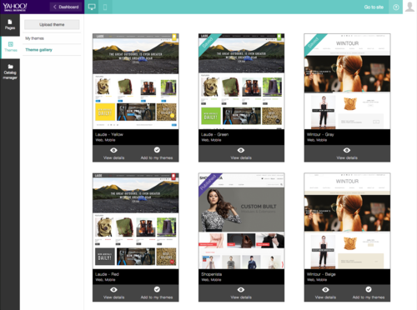Open Catalog manager in the sidebar

click(x=10, y=72)
